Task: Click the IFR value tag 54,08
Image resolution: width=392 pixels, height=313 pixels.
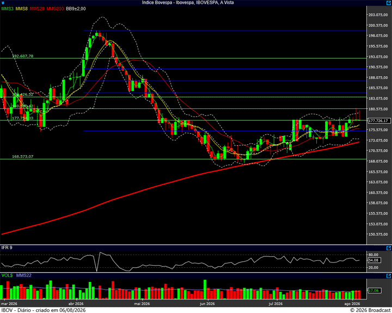Action: (375, 260)
